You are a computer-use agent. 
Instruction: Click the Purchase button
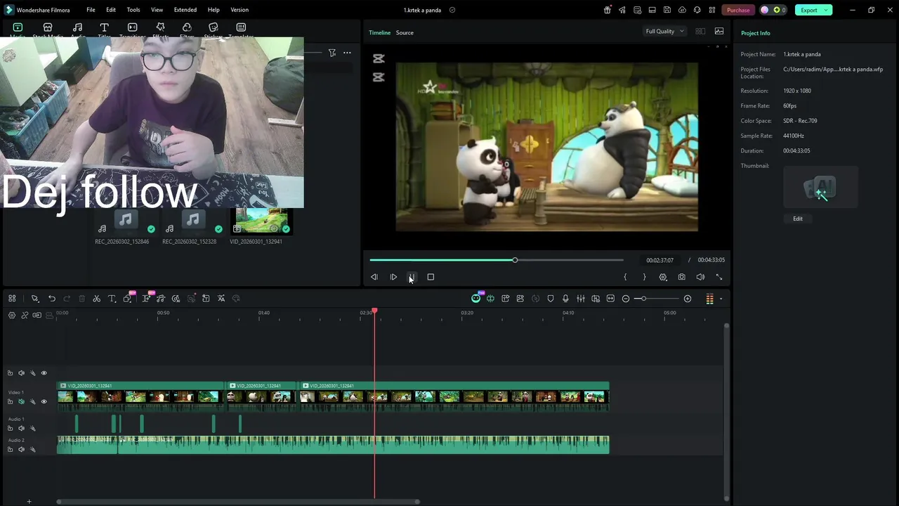pos(738,10)
